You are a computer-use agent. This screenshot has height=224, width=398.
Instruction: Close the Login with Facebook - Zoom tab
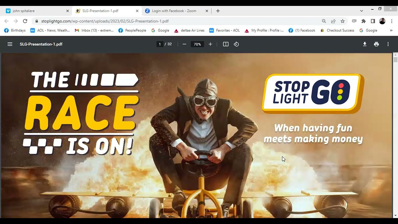pos(207,11)
